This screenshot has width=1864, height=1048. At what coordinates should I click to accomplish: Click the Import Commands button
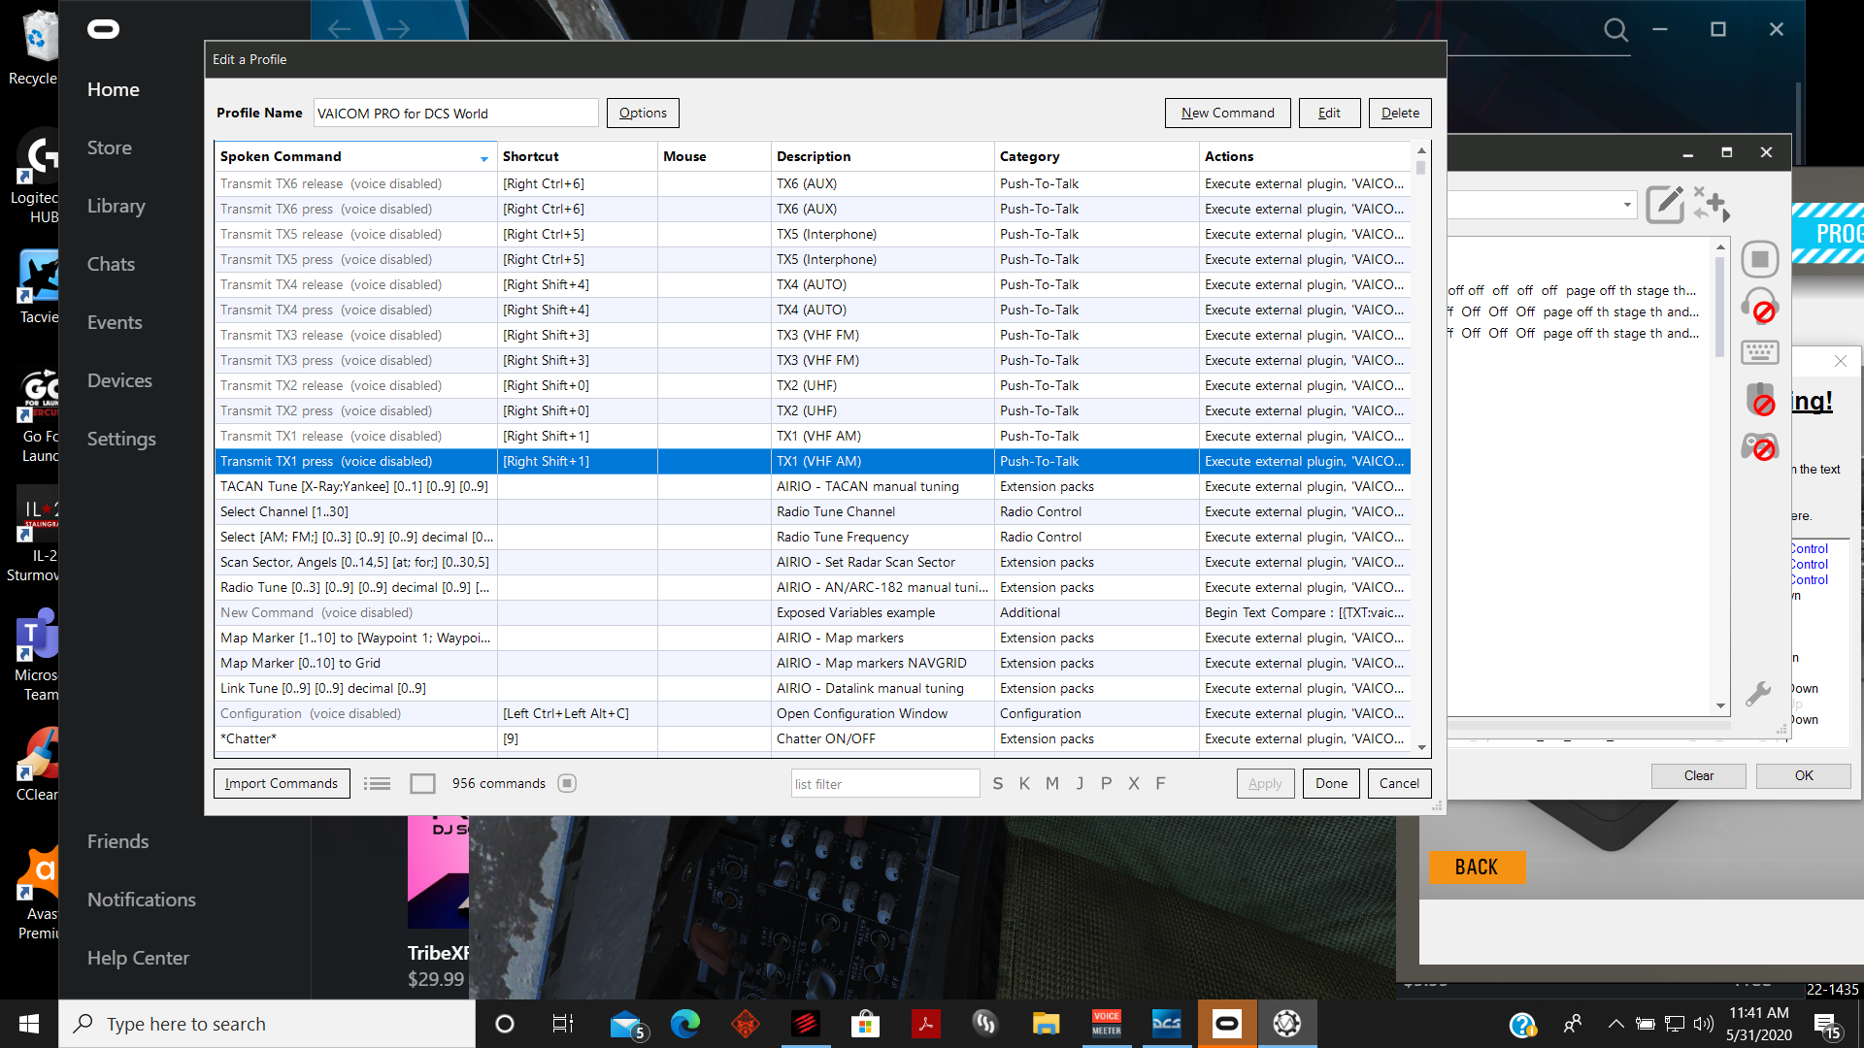[282, 783]
